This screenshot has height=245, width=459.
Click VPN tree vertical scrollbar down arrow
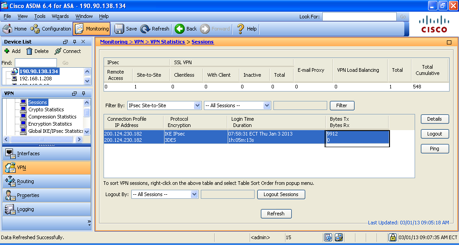pyautogui.click(x=87, y=131)
